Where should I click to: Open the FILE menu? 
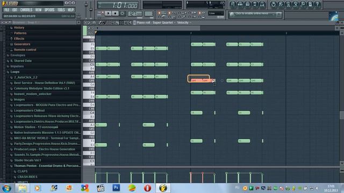(x=6, y=10)
